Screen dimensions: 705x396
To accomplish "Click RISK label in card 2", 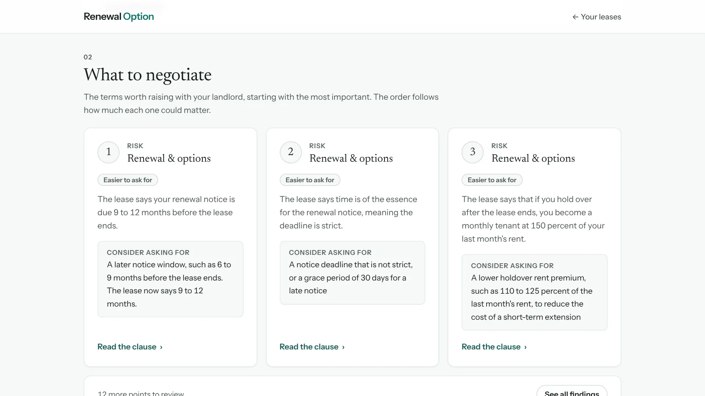I will coord(317,146).
